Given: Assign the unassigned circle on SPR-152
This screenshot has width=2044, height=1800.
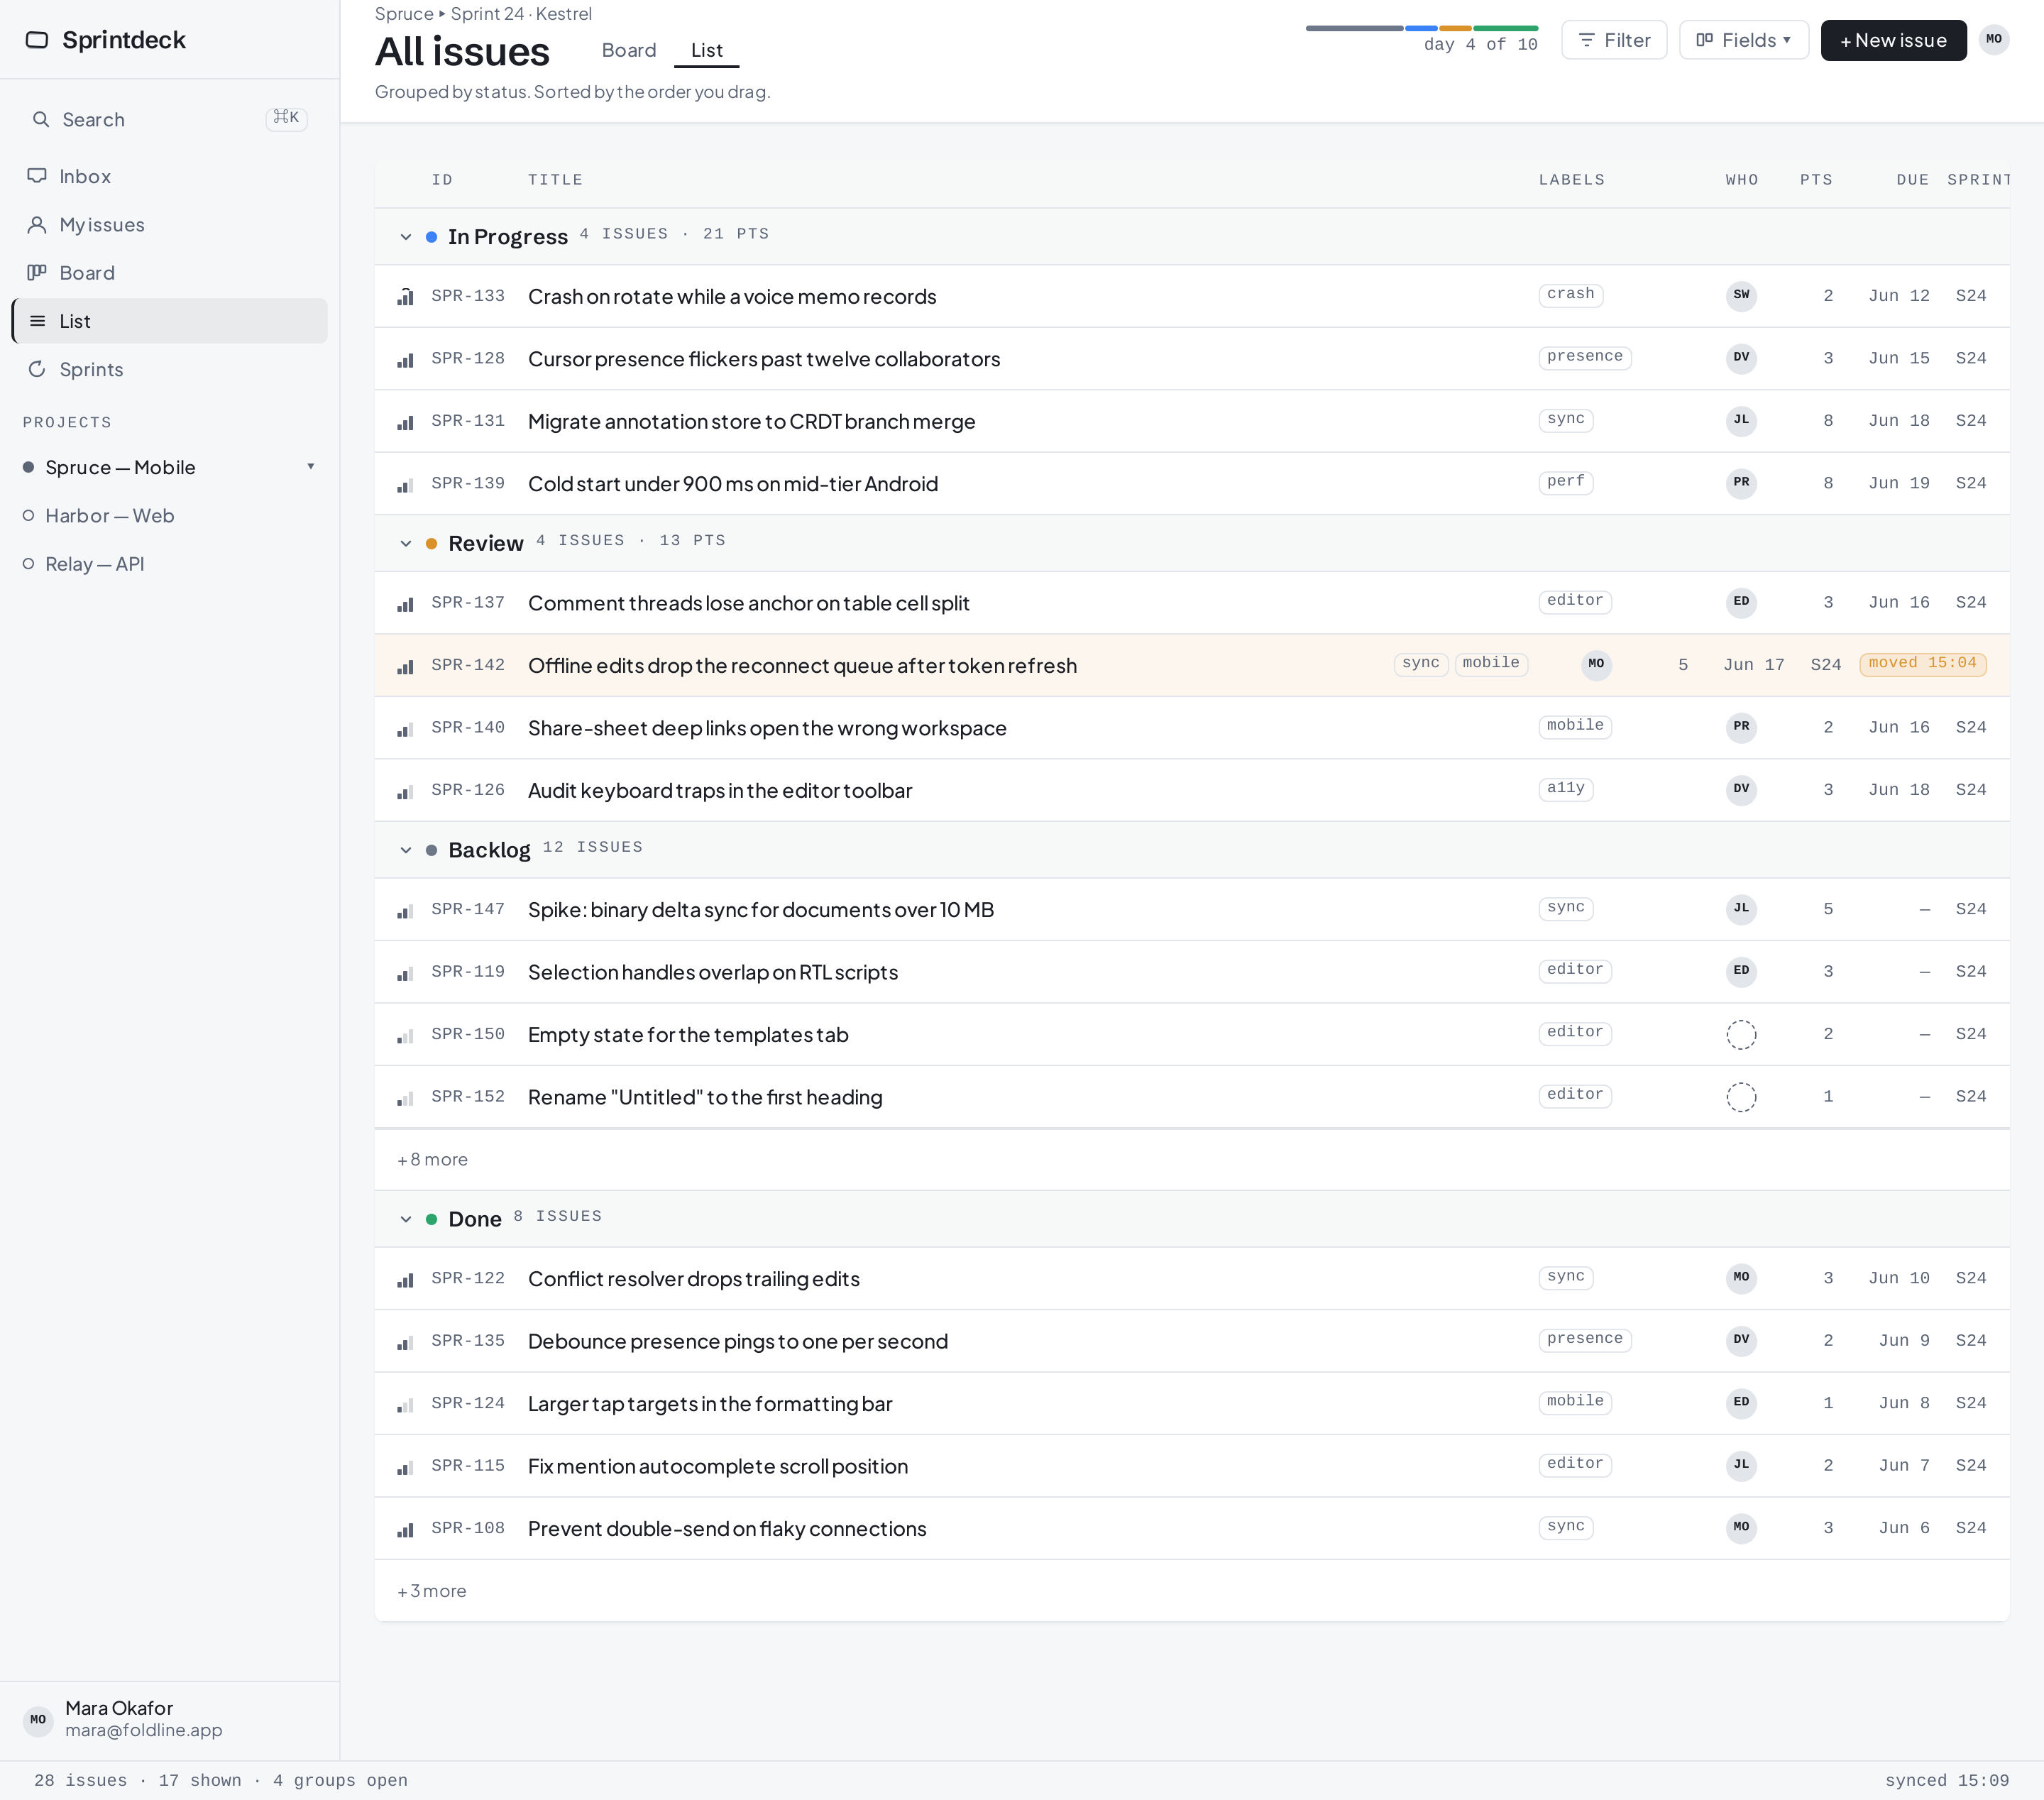Looking at the screenshot, I should (x=1741, y=1097).
